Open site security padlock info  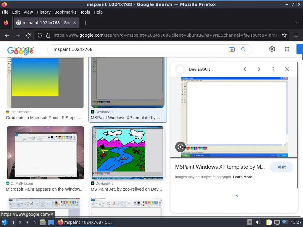coord(48,35)
